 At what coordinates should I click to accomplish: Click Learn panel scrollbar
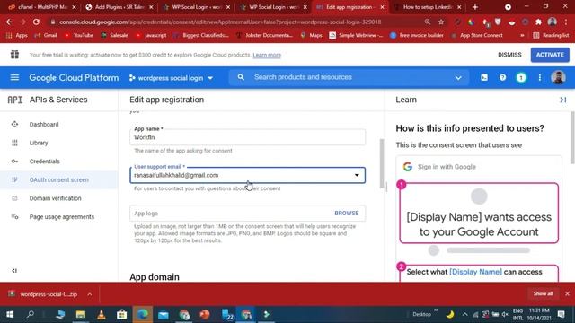tap(572, 137)
